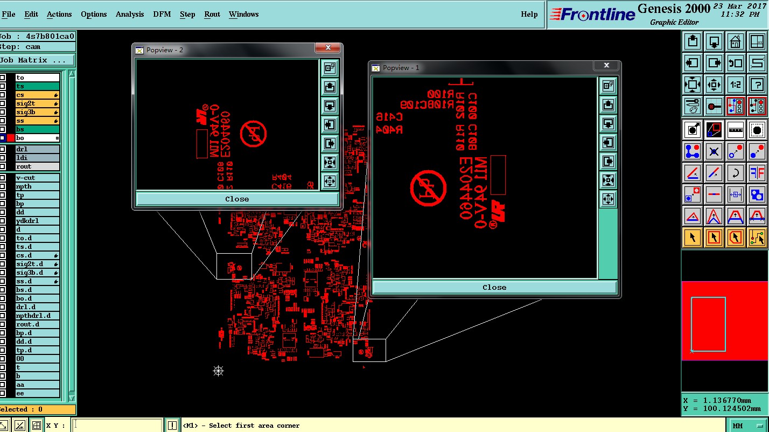
Task: Open the Edit menu
Action: (31, 14)
